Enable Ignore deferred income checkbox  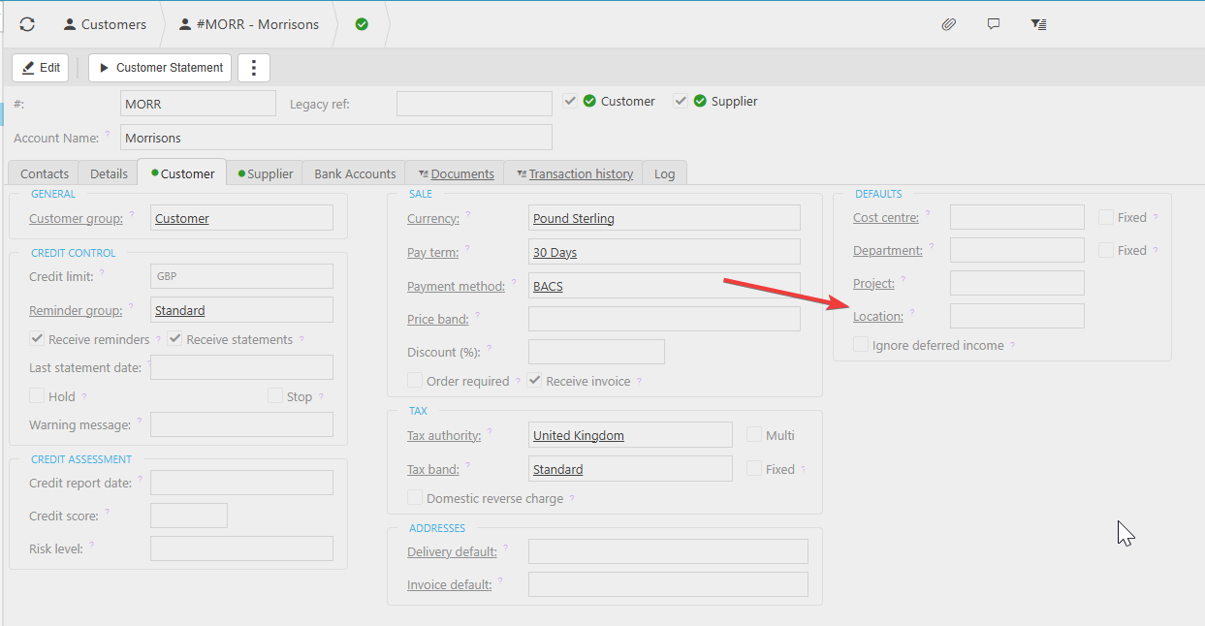[861, 345]
